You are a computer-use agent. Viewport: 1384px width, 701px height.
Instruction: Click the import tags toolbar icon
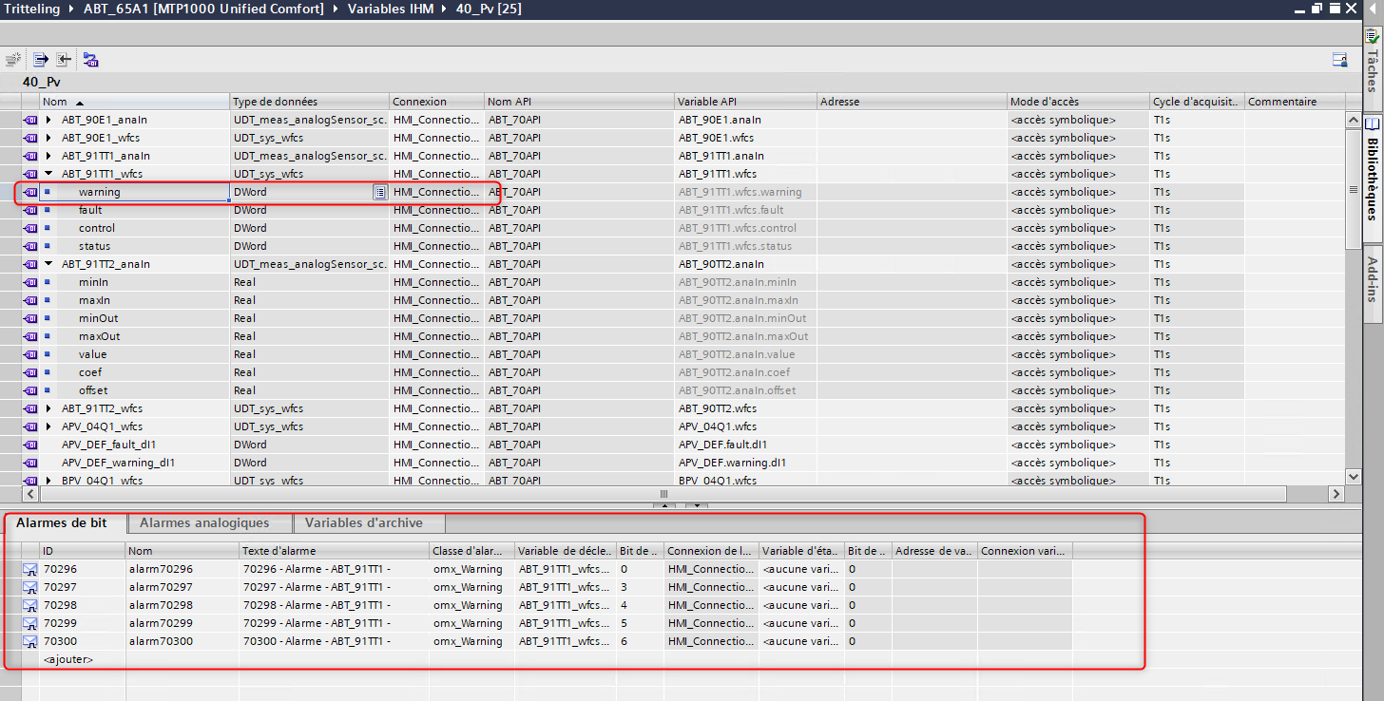pyautogui.click(x=64, y=60)
